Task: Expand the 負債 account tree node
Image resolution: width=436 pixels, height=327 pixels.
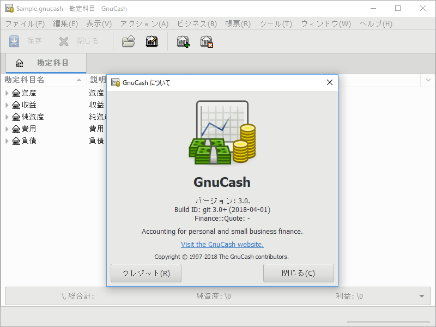Action: [x=7, y=141]
